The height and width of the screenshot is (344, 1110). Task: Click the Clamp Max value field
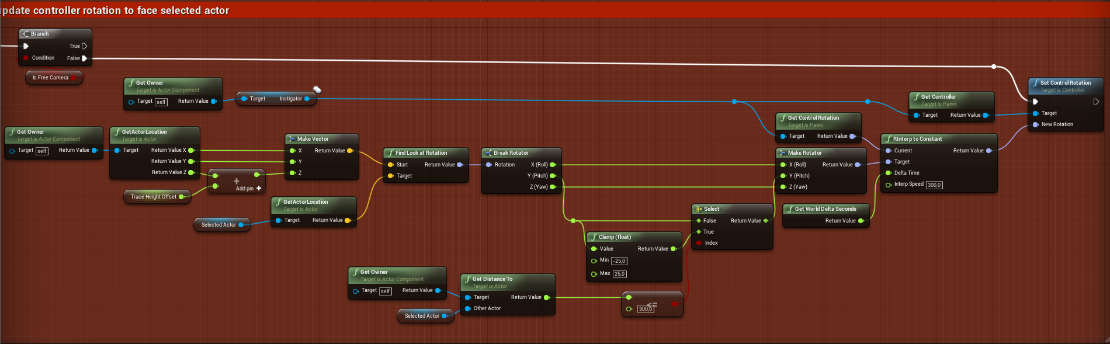coord(619,274)
